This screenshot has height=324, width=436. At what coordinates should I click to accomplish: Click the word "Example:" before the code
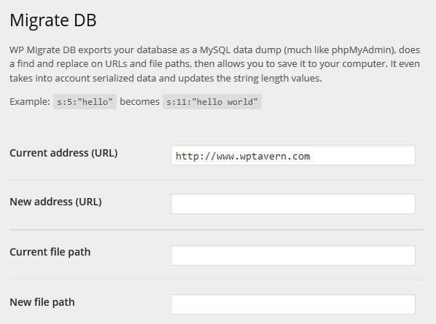(30, 102)
